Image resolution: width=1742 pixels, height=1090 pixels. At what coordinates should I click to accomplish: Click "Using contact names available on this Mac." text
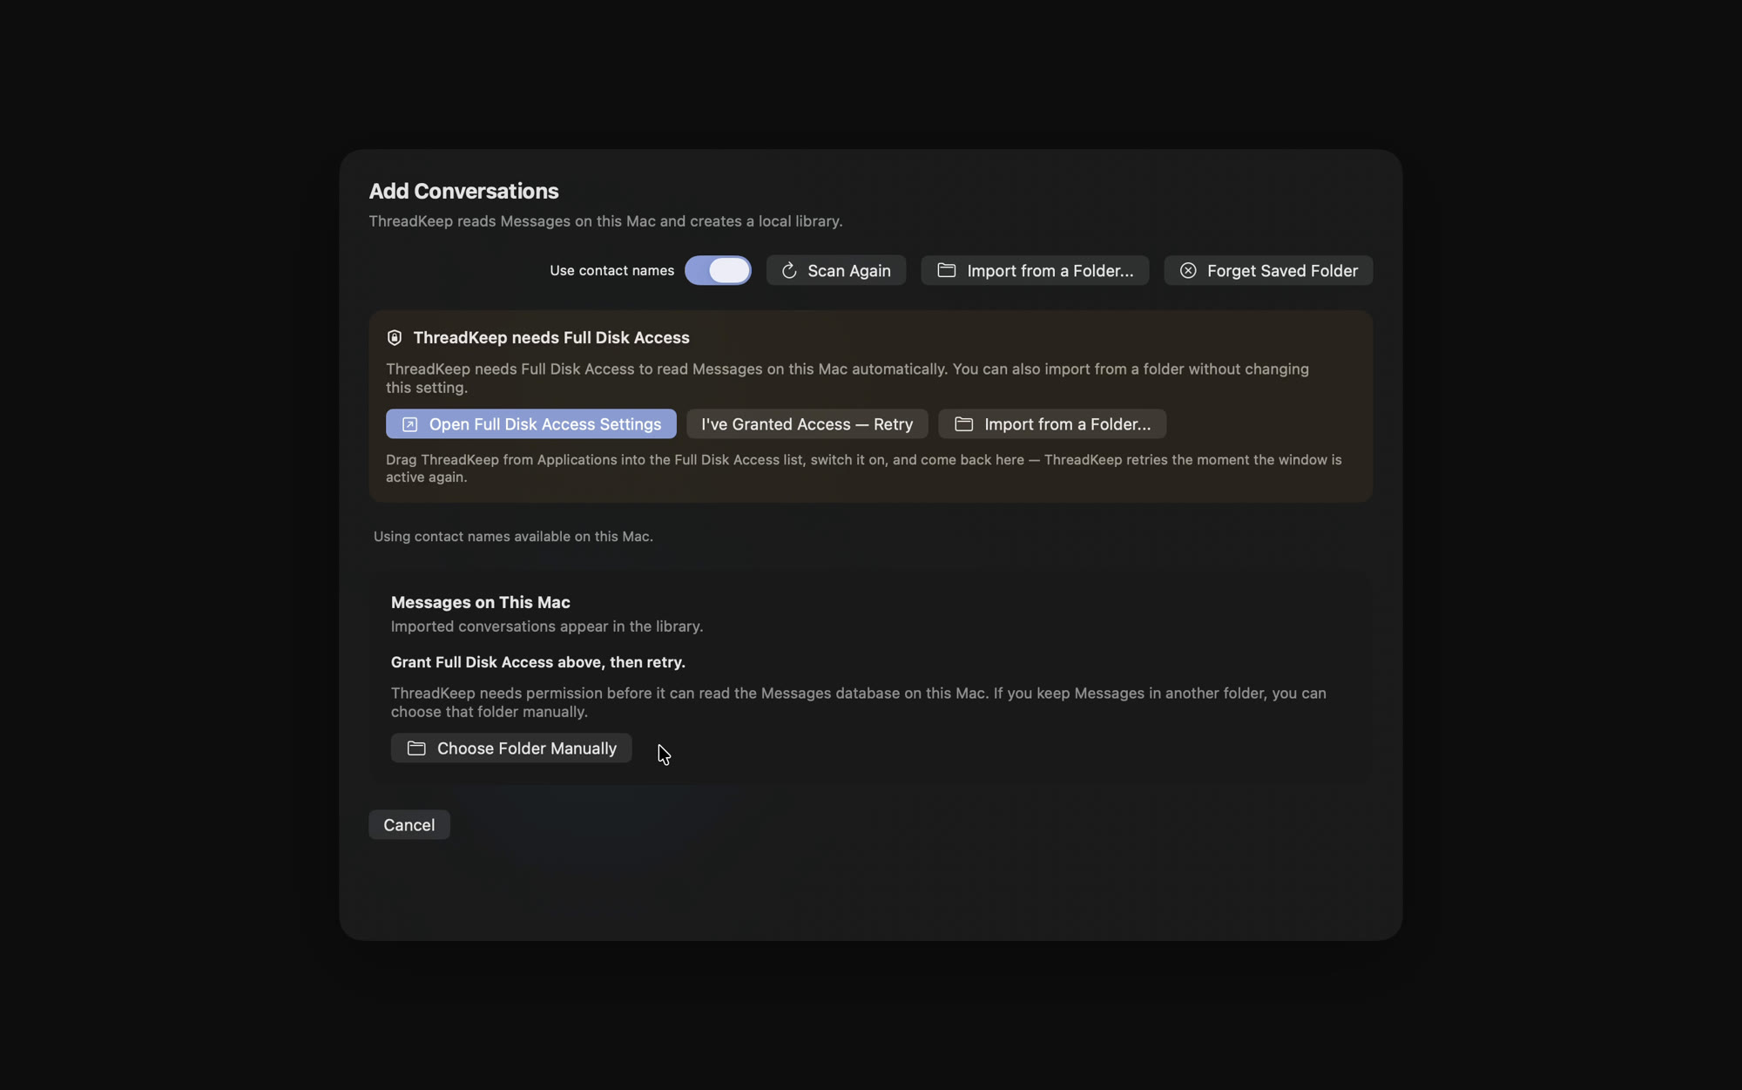(x=513, y=536)
